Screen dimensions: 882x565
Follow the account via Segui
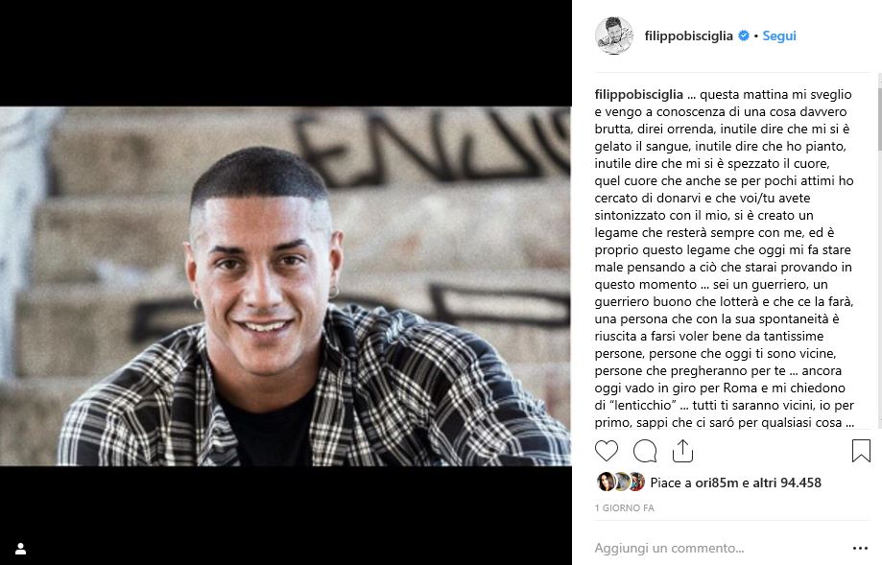click(x=779, y=35)
